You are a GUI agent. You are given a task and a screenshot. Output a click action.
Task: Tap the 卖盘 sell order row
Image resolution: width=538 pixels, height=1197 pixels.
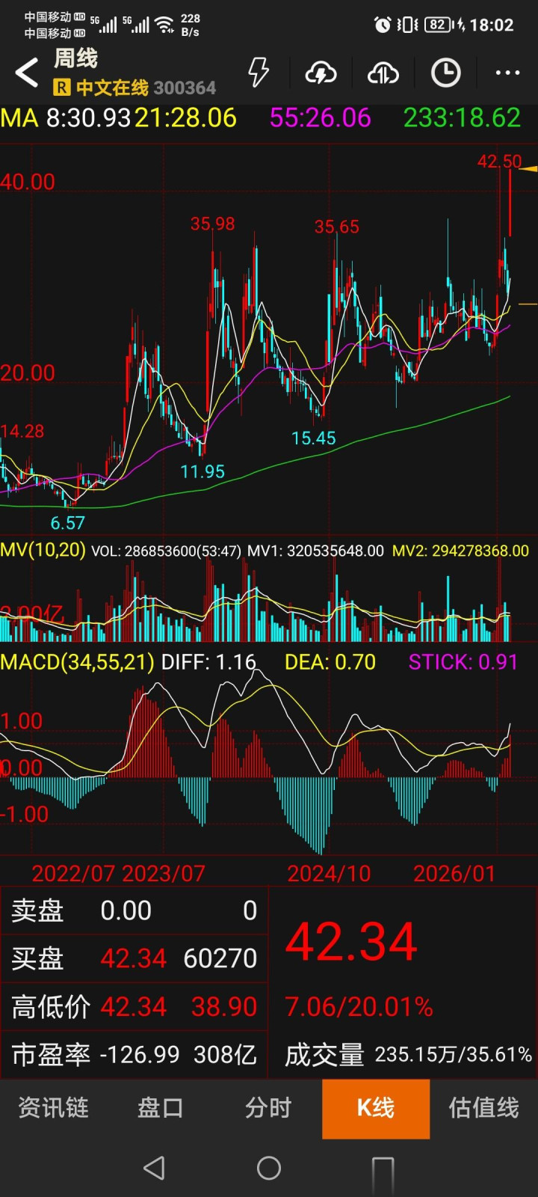[134, 910]
